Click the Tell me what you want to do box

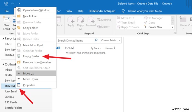pos(145,11)
